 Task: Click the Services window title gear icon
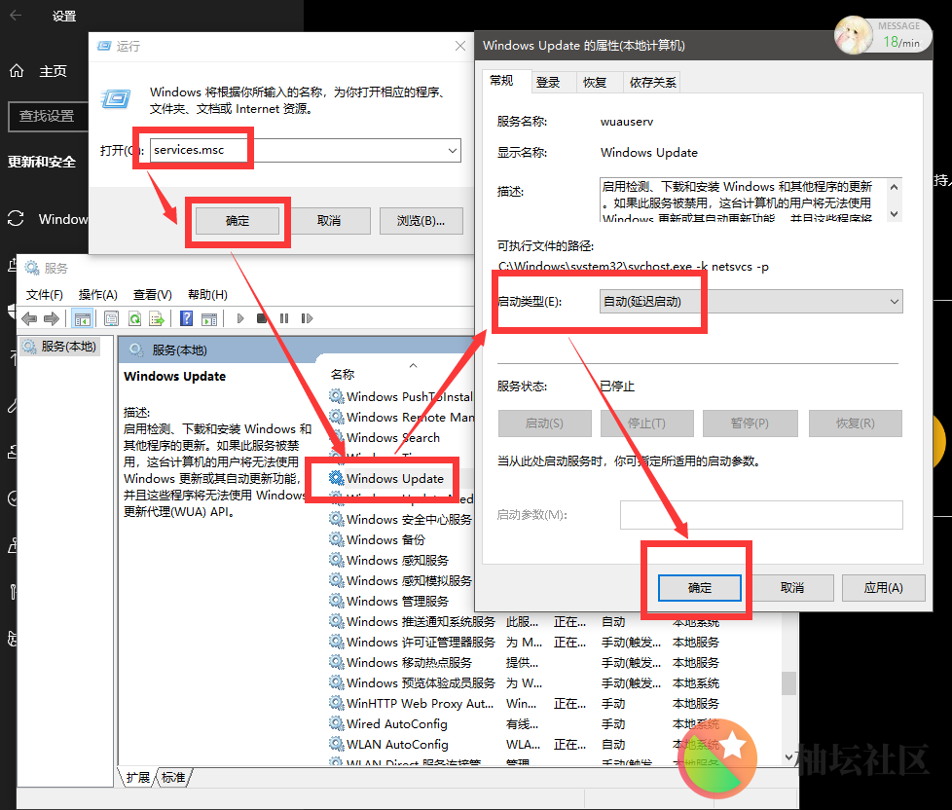[x=31, y=268]
